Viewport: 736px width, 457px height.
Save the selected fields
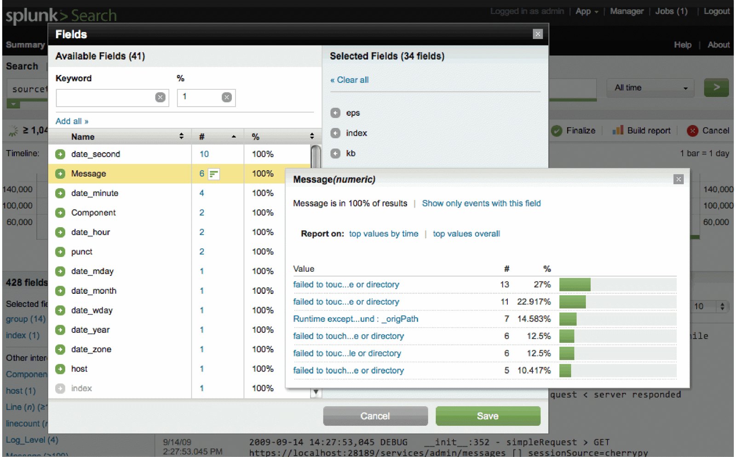pos(488,416)
